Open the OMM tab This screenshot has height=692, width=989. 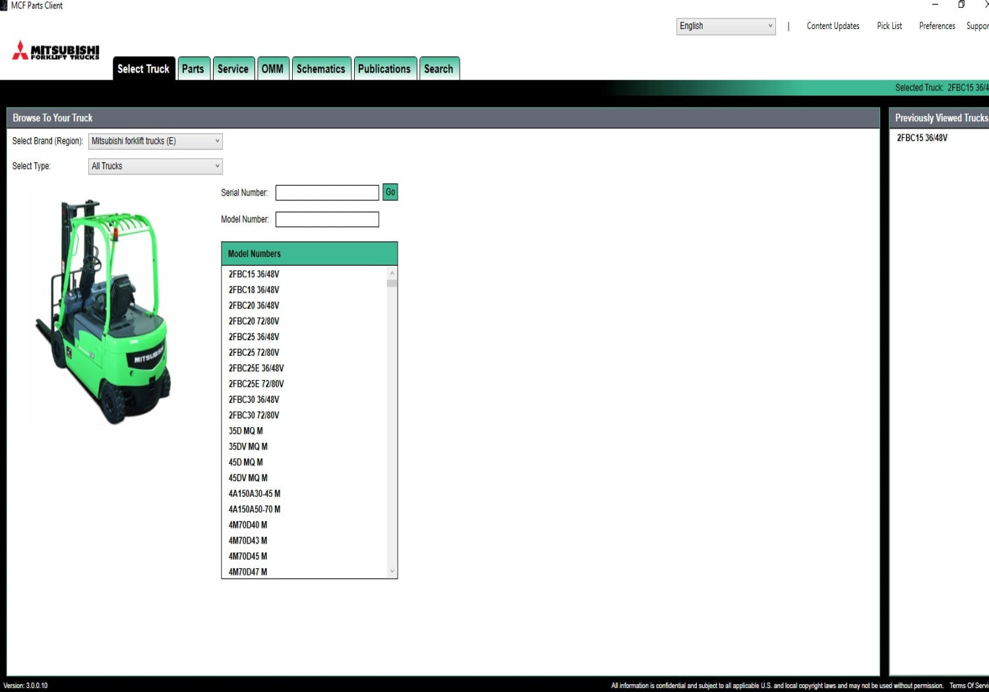272,69
